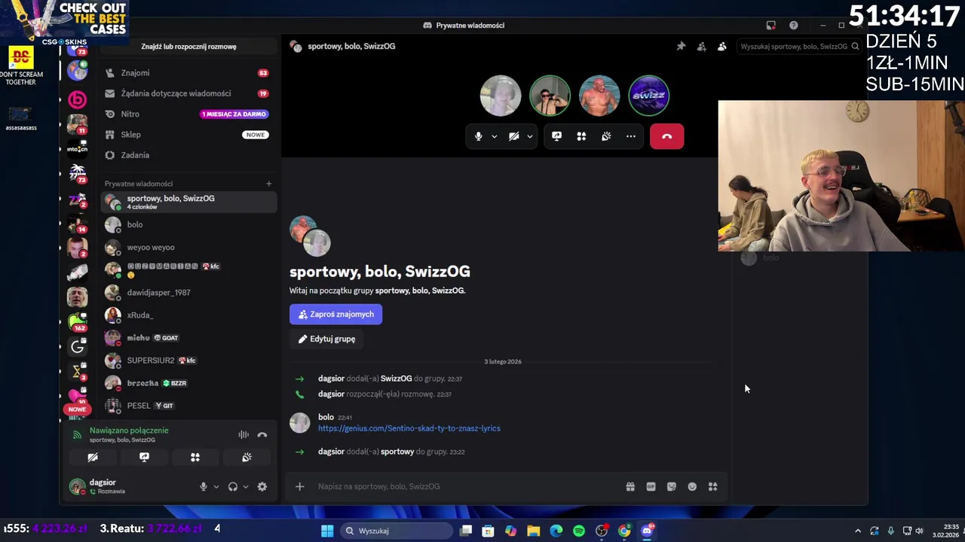This screenshot has height=542, width=965.
Task: Open the Znajomi (Friends) tab
Action: pos(188,73)
